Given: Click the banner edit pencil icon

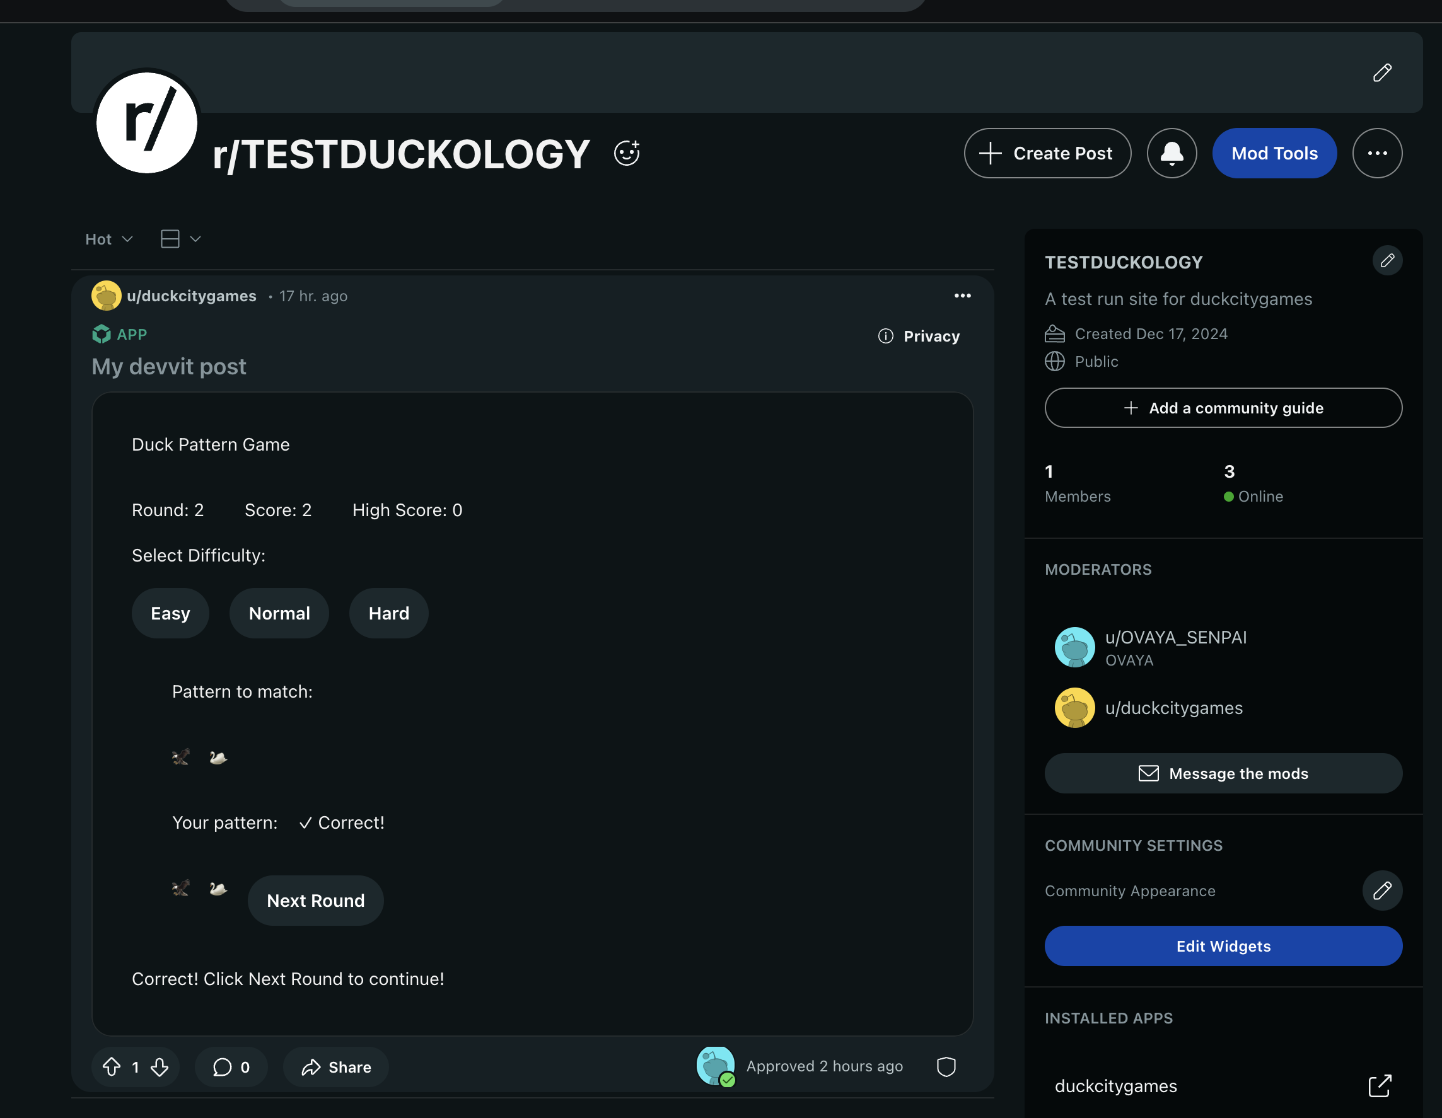Looking at the screenshot, I should pyautogui.click(x=1382, y=72).
